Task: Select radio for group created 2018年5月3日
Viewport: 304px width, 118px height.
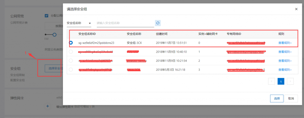Action: 71,69
